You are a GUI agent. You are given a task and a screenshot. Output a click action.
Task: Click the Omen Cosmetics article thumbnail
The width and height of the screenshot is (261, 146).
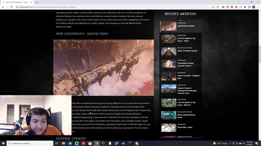click(168, 76)
